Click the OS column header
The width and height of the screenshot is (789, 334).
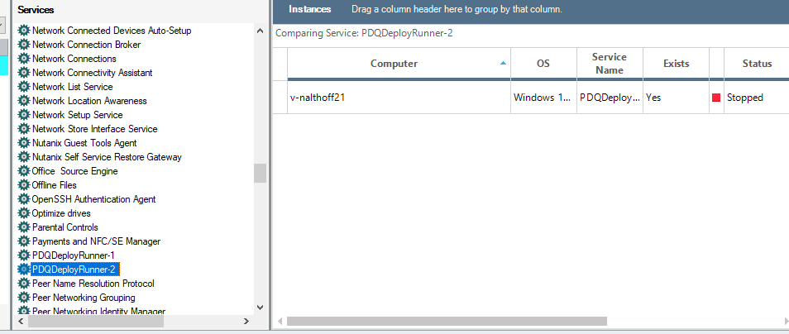click(543, 64)
